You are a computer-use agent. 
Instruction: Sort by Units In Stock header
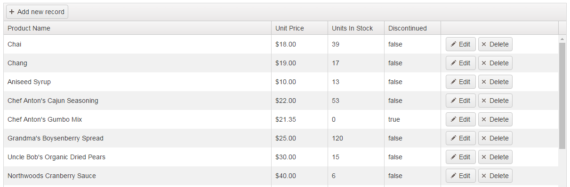pyautogui.click(x=356, y=28)
